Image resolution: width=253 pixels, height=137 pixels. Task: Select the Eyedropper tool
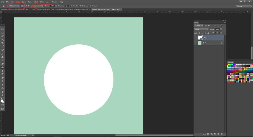click(3, 46)
